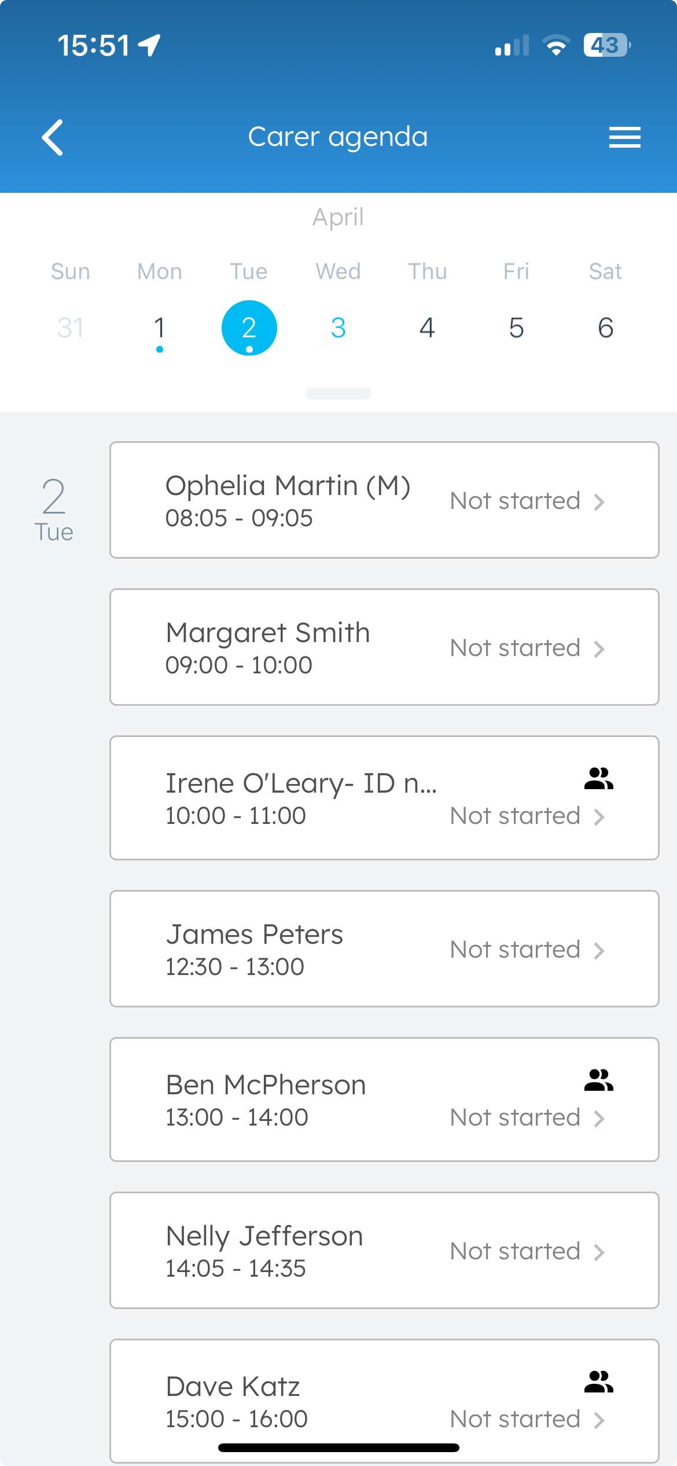Tap the group icon on Ben McPherson visit
This screenshot has width=677, height=1466.
pos(599,1080)
